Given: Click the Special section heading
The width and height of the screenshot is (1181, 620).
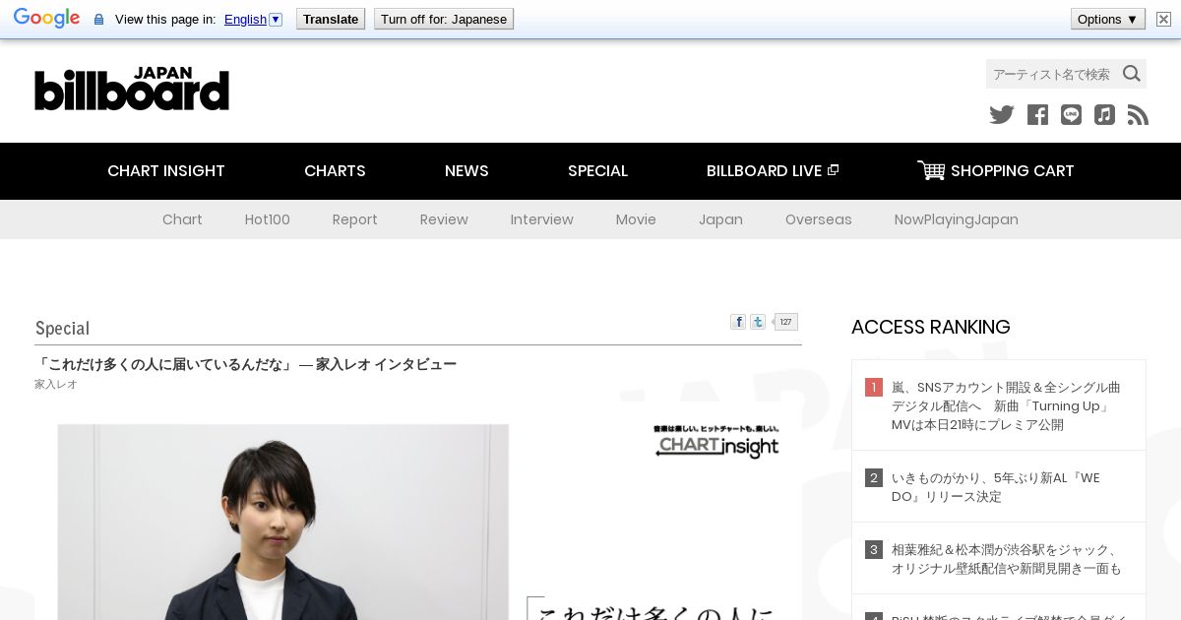Looking at the screenshot, I should pos(62,328).
